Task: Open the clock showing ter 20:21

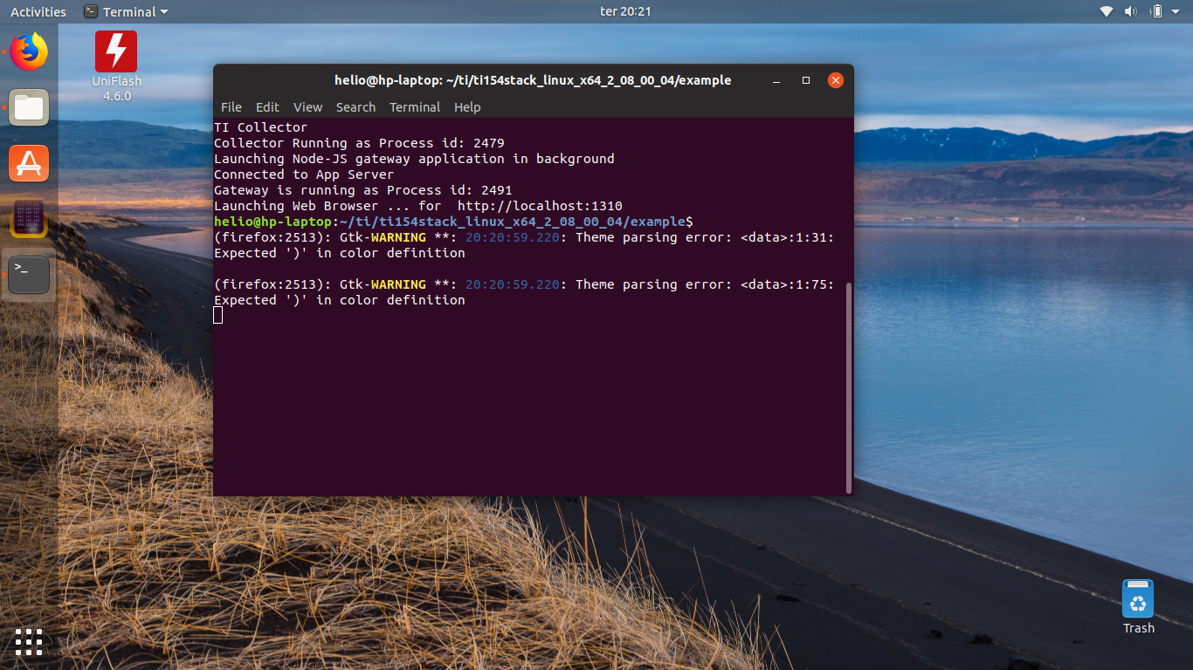Action: click(625, 11)
